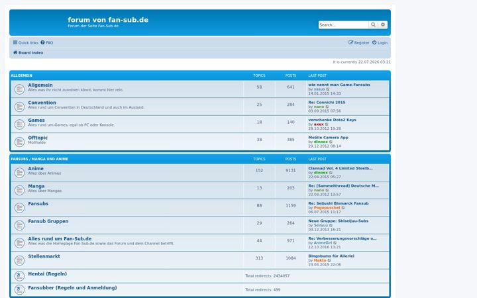Screen dimensions: 477x298
Task: Open the ALLGEMEIN category header
Action: (x=22, y=75)
